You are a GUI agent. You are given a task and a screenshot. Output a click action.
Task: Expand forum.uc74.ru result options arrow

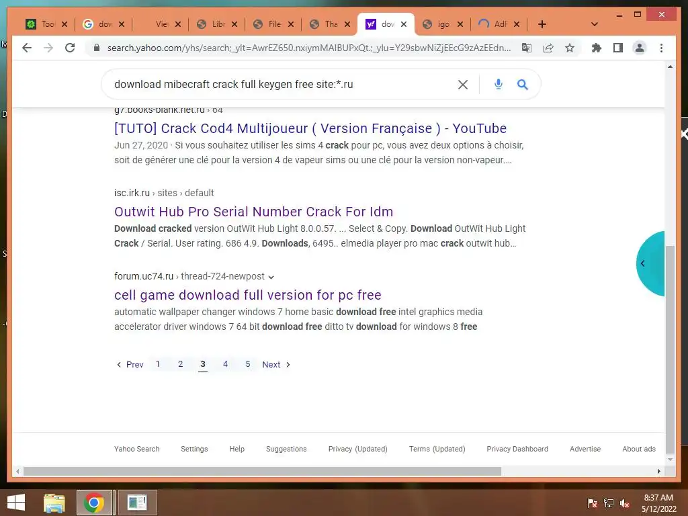point(271,277)
